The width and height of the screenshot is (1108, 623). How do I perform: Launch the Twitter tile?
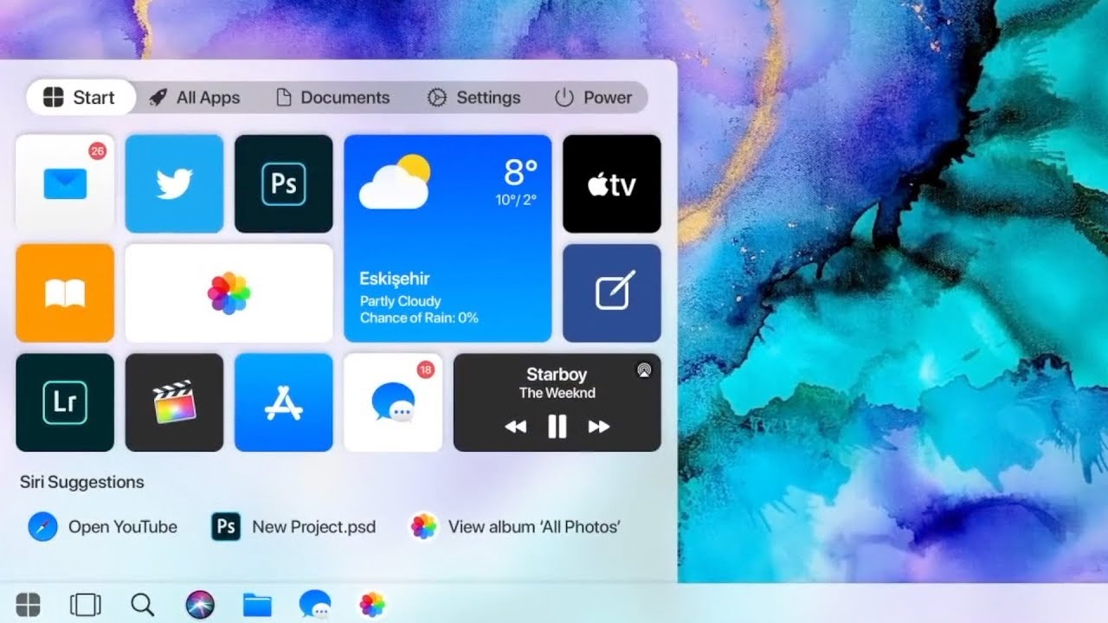click(x=174, y=183)
